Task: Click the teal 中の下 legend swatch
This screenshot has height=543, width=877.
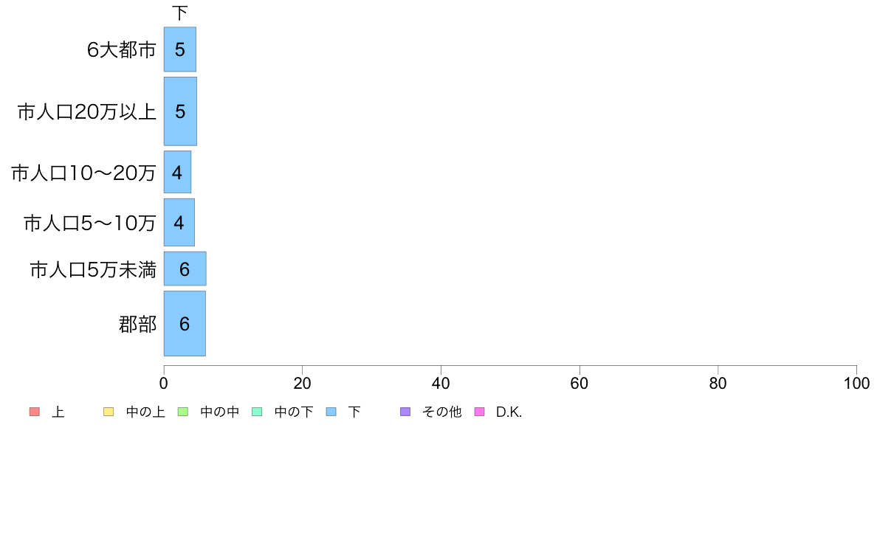Action: click(257, 412)
